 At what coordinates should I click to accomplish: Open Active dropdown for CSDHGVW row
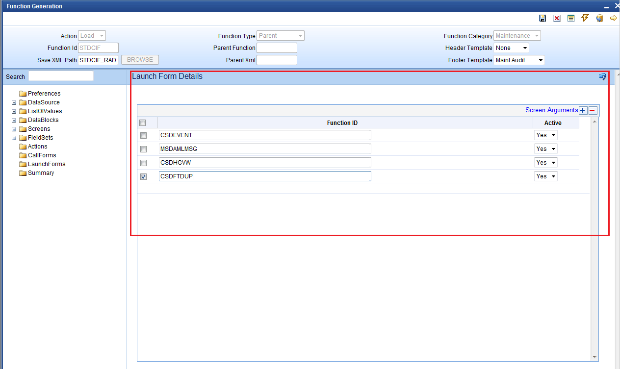coord(546,163)
